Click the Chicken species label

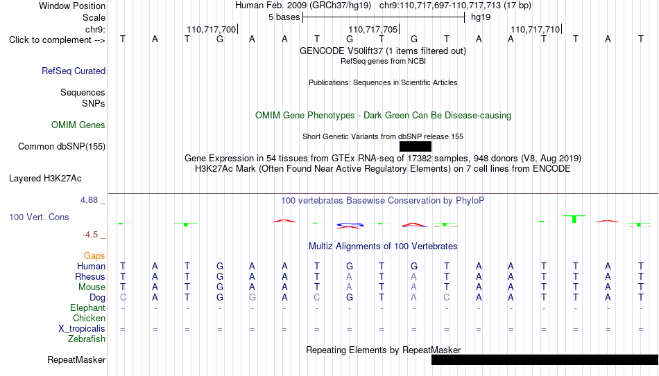[x=89, y=318]
